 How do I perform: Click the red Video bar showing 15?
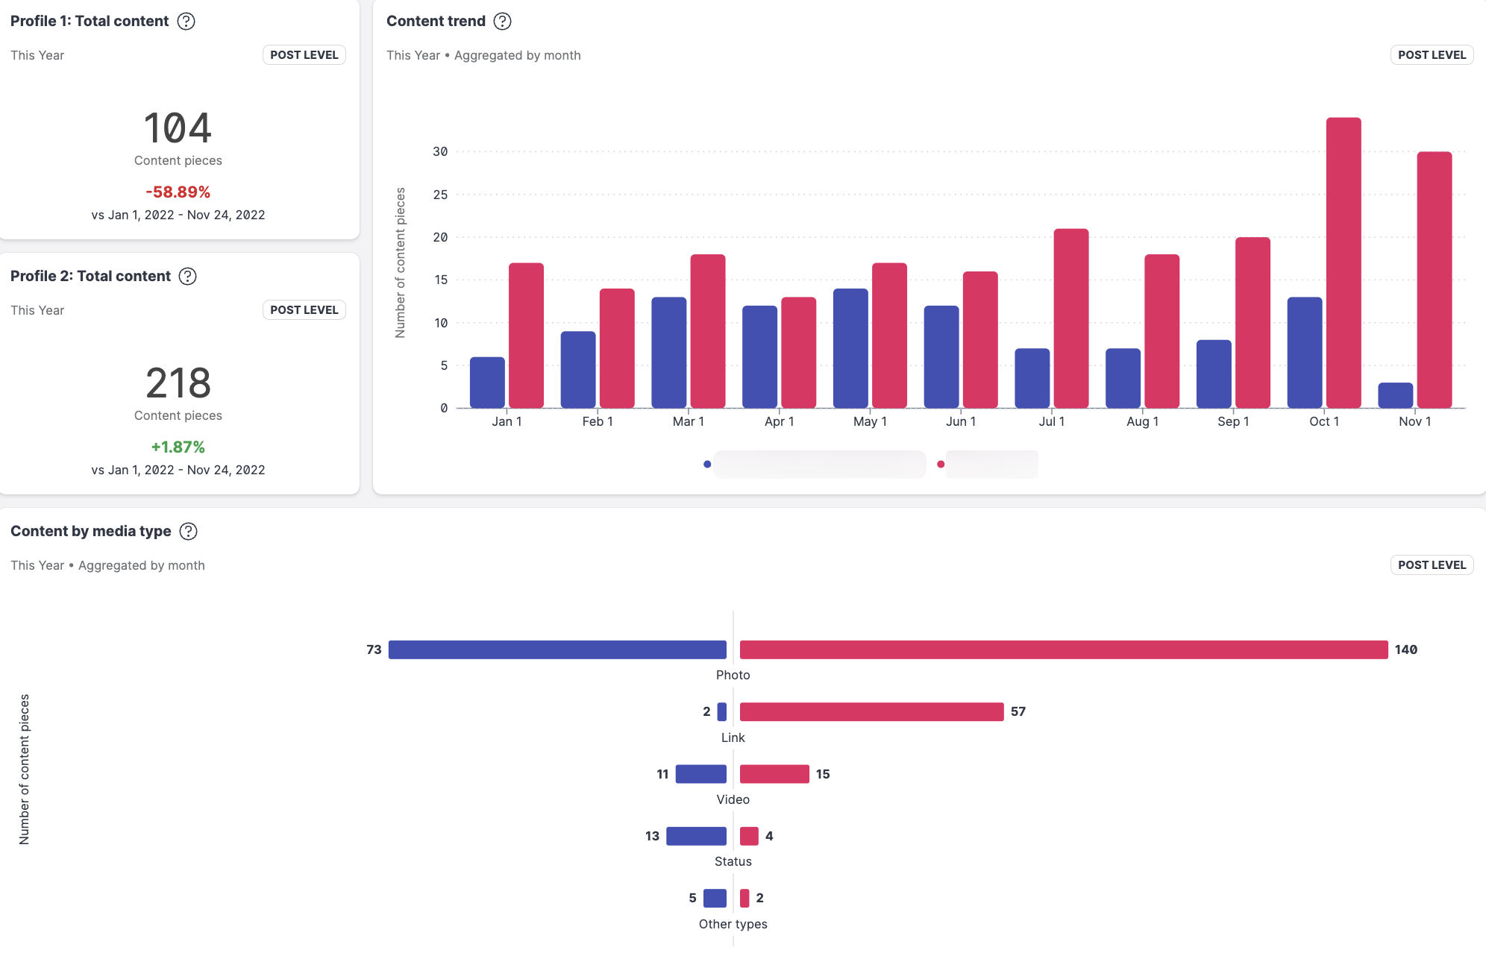coord(774,774)
